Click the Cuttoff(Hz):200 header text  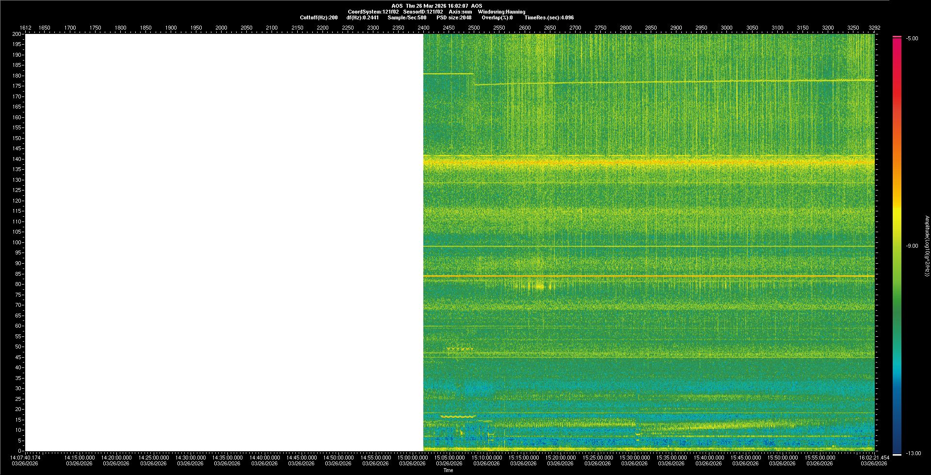319,17
